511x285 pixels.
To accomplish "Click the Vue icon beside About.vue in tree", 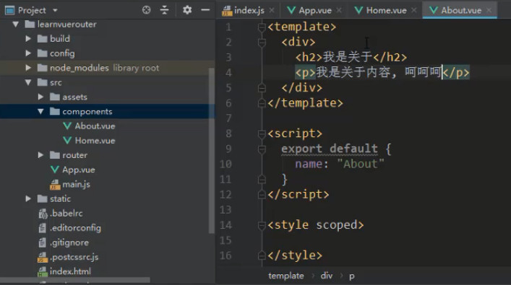I will 67,126.
